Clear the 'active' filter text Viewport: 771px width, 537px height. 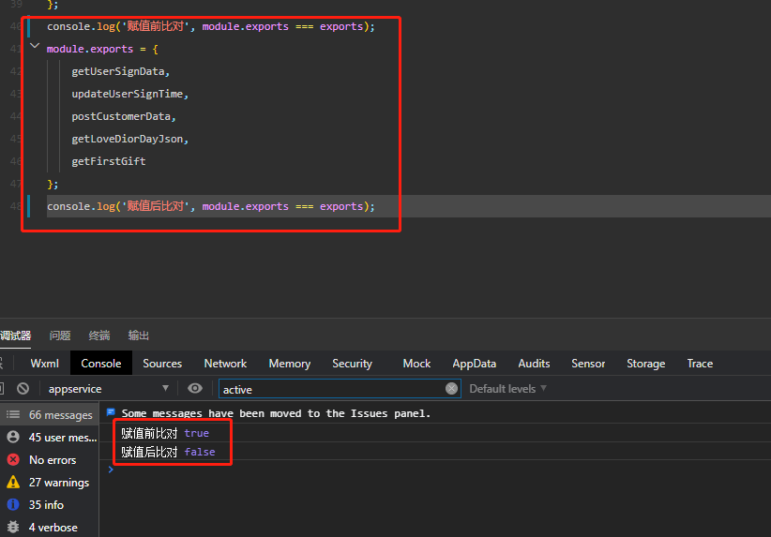451,389
